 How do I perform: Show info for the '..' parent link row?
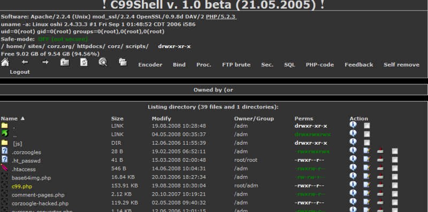point(353,134)
